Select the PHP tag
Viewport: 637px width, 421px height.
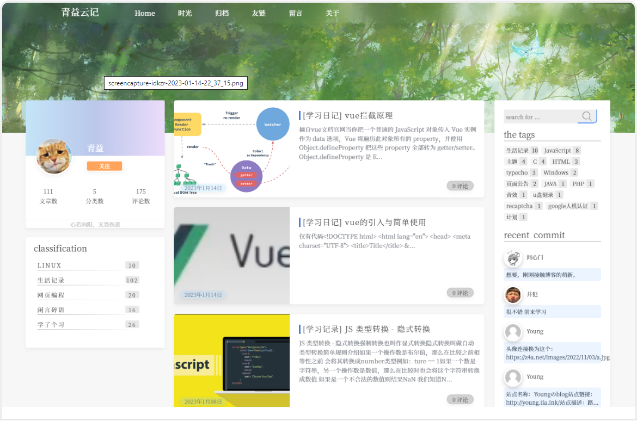click(582, 184)
